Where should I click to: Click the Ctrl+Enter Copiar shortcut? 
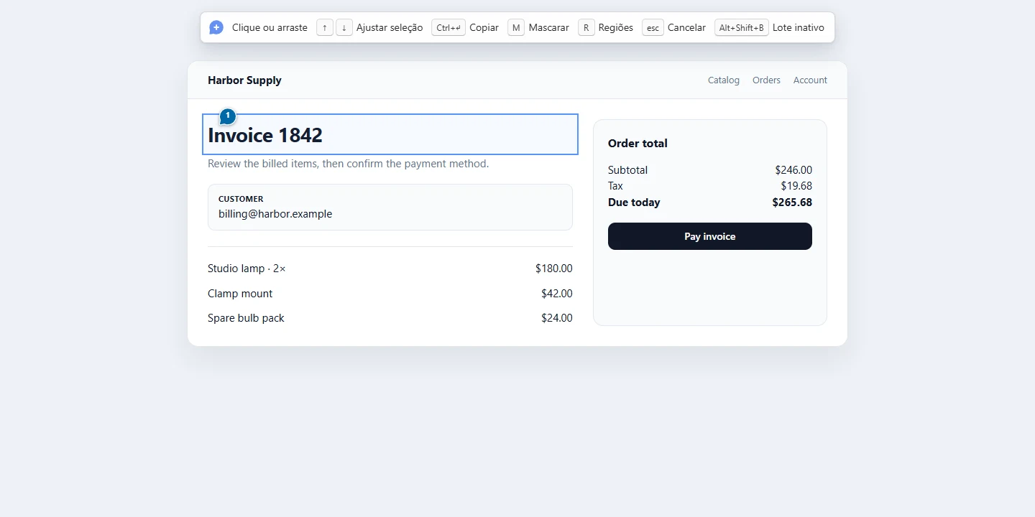click(465, 27)
